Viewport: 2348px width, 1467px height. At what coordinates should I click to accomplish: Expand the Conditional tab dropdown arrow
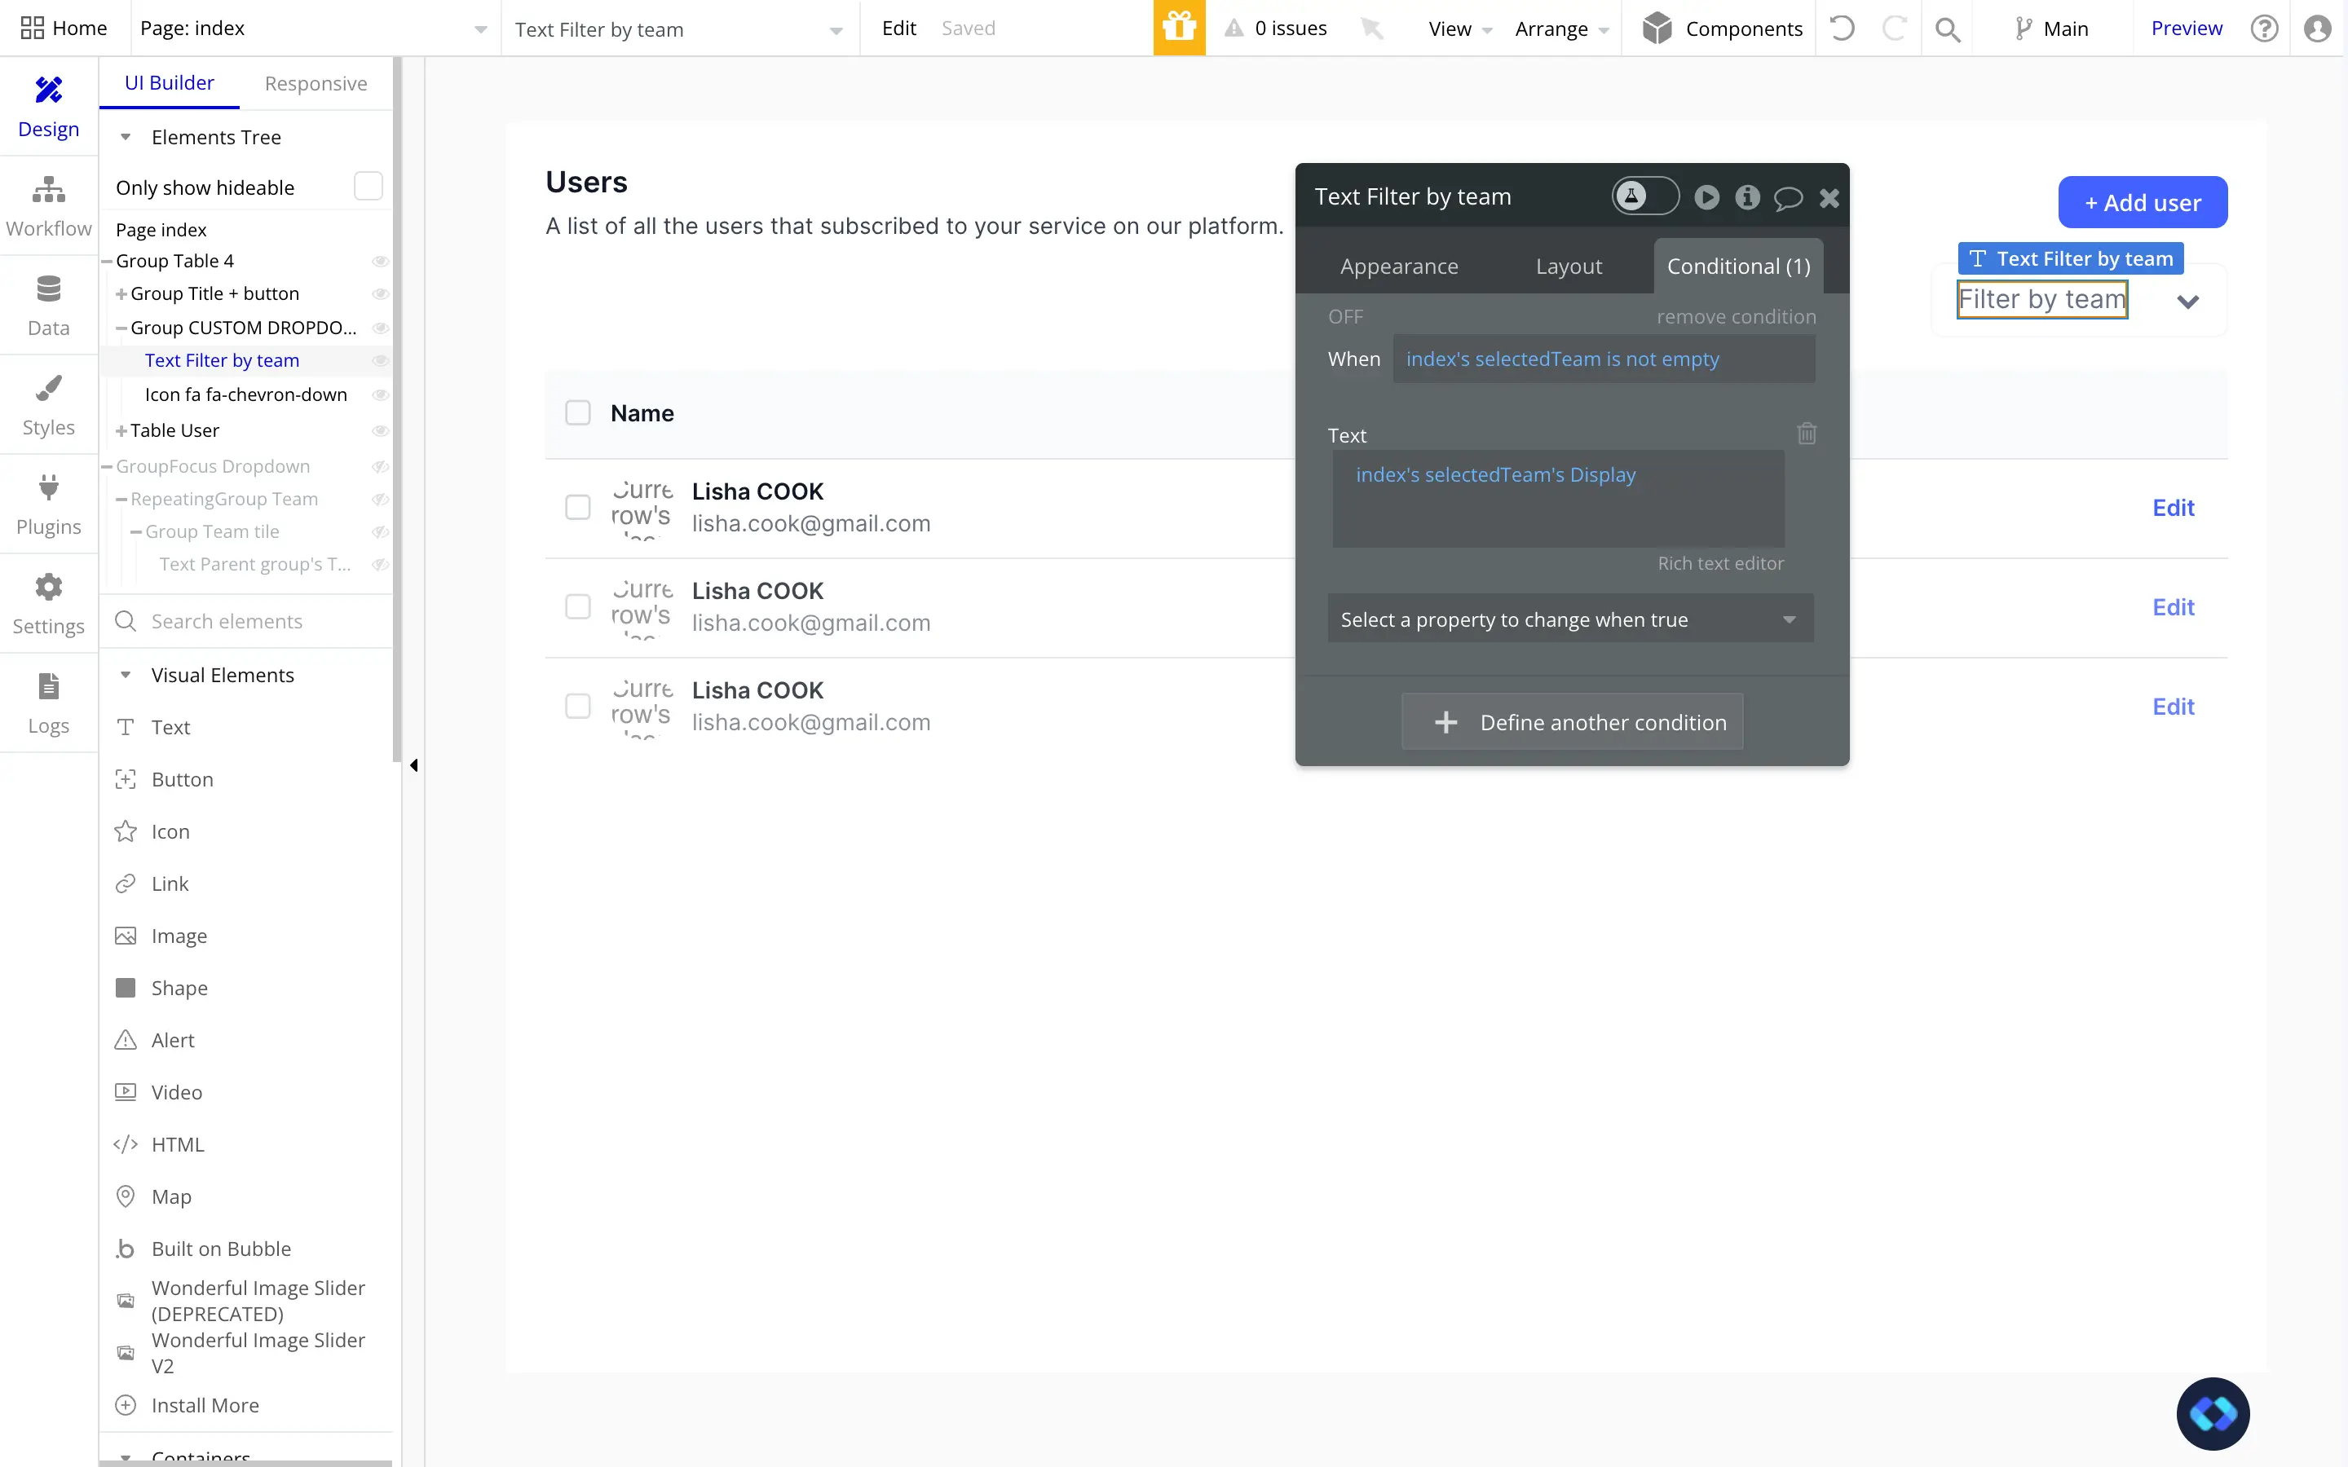coord(1789,619)
